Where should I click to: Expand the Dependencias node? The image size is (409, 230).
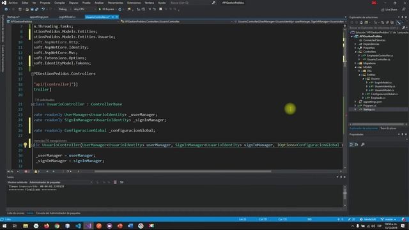tap(356, 44)
